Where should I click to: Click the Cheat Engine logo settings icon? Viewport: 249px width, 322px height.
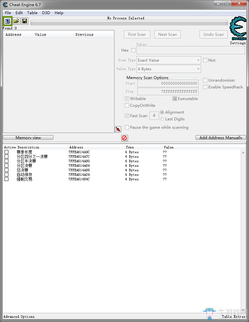point(238,28)
